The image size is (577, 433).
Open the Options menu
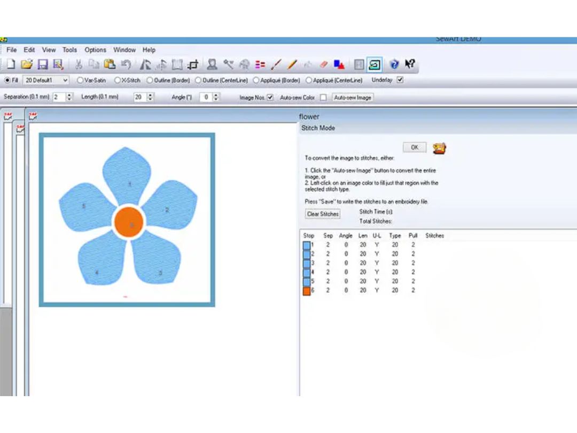pos(95,50)
